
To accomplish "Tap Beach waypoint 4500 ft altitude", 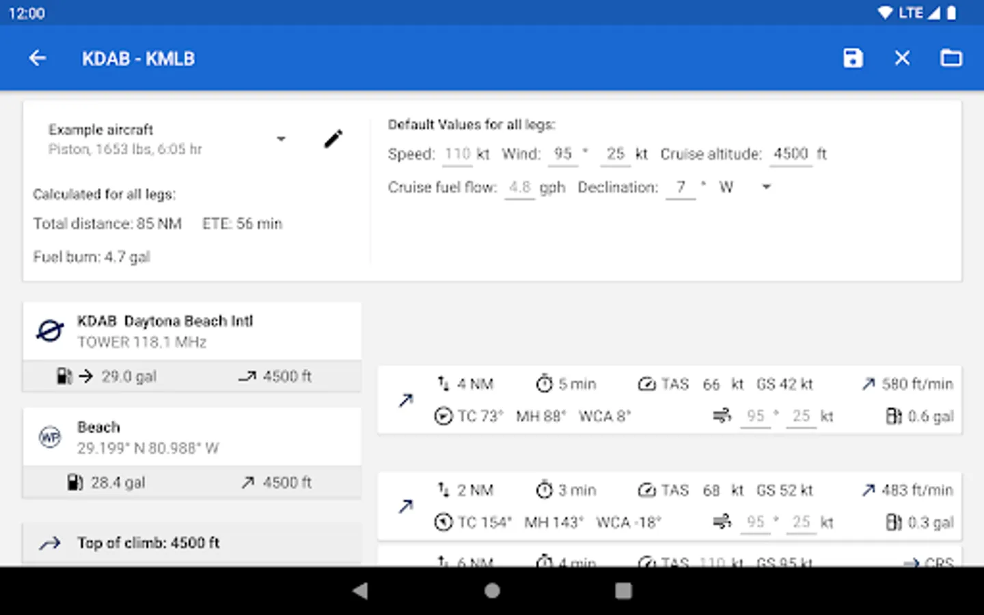I will click(287, 482).
